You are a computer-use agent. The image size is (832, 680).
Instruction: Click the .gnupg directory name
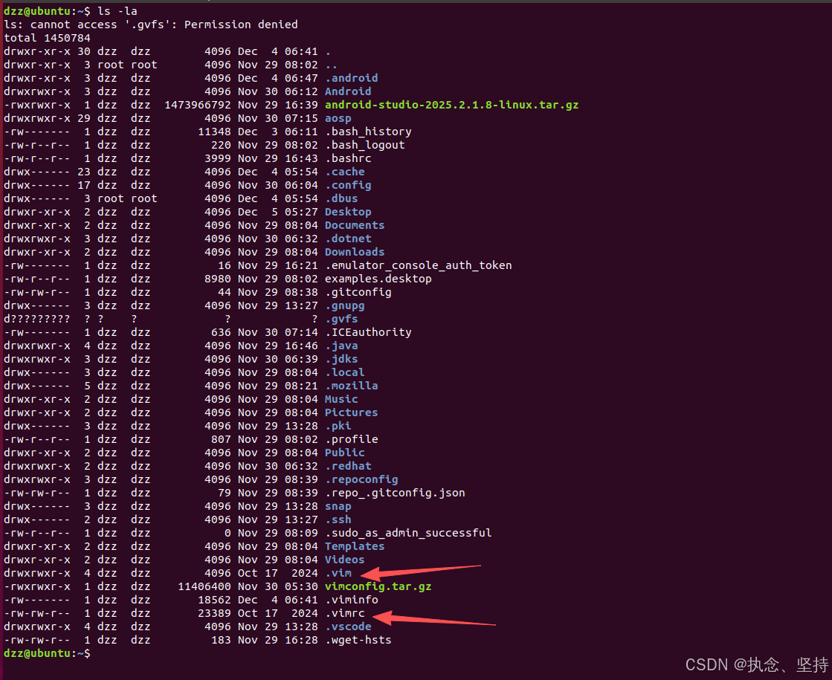345,305
